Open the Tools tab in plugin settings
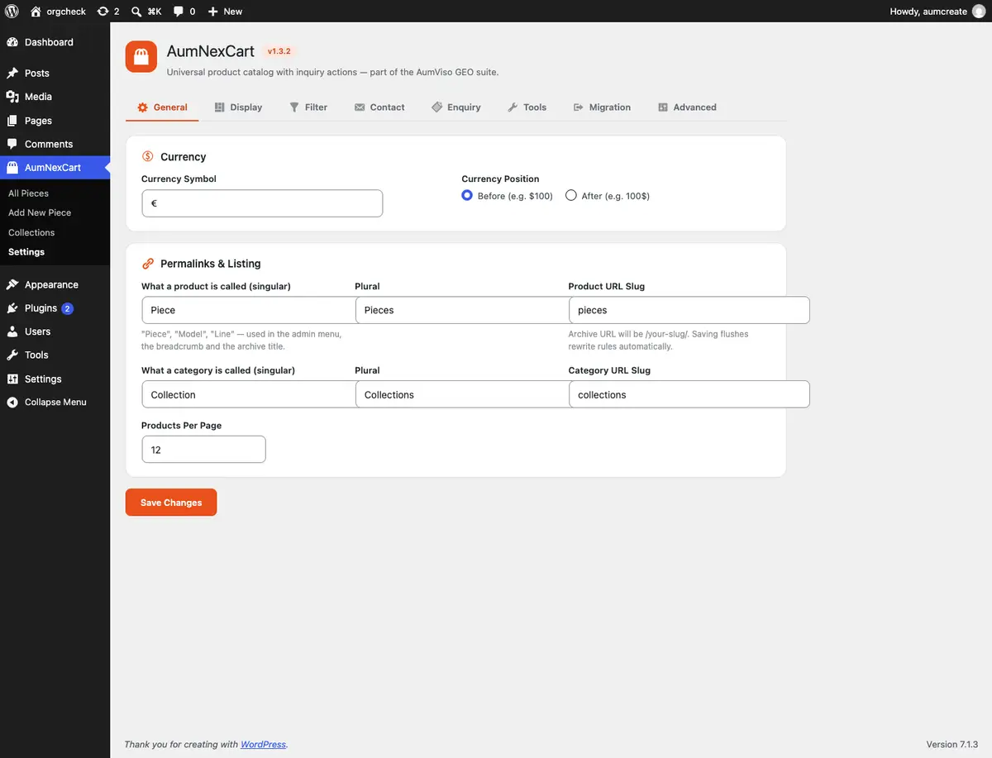This screenshot has width=992, height=758. (x=527, y=107)
